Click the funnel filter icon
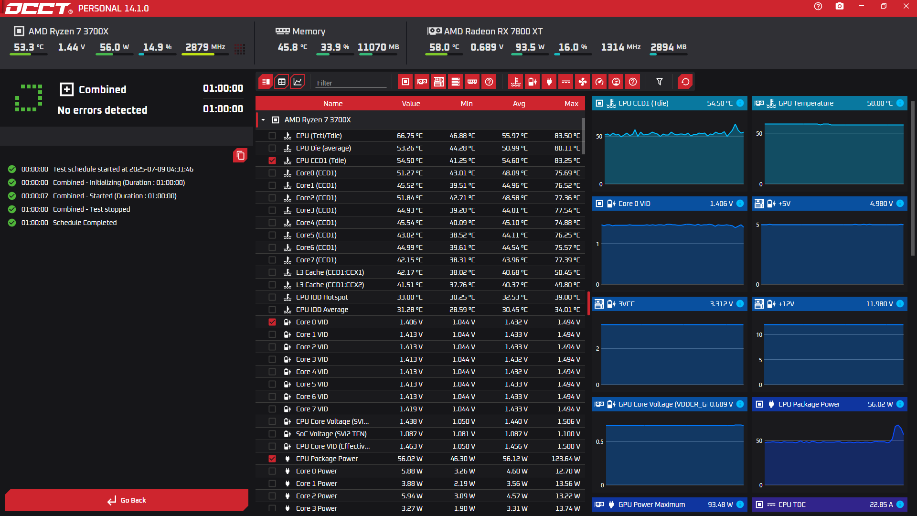The height and width of the screenshot is (516, 917). 660,82
